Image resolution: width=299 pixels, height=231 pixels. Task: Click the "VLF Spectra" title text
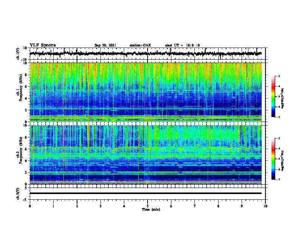[43, 45]
